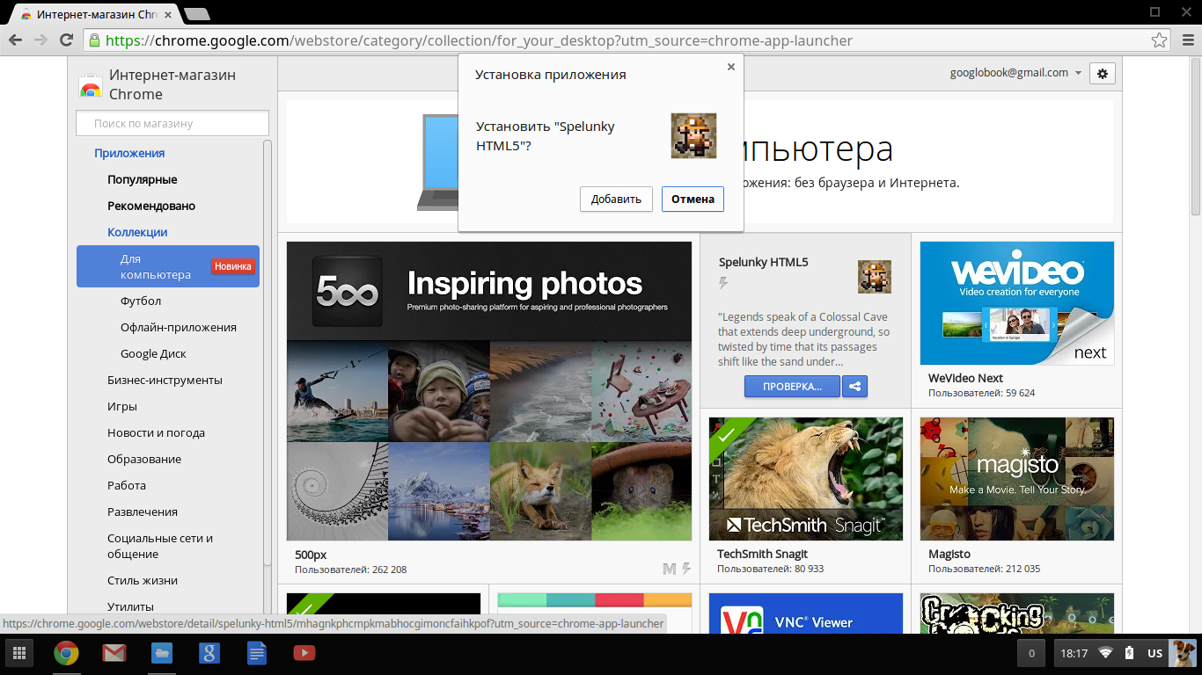The width and height of the screenshot is (1202, 675).
Task: Open Google Search from the shelf
Action: [209, 653]
